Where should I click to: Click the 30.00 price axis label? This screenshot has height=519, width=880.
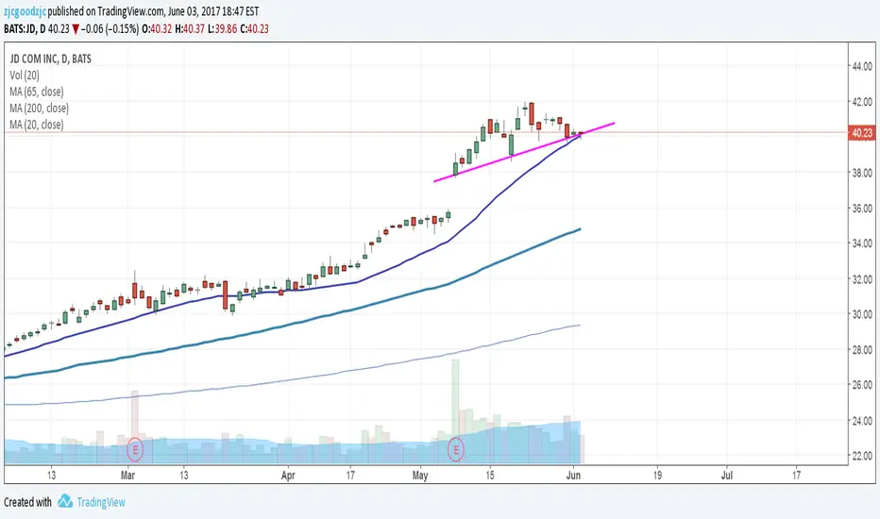pos(862,314)
